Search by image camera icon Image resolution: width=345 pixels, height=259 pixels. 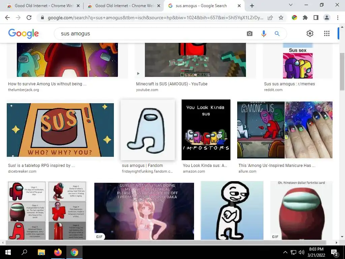(250, 33)
